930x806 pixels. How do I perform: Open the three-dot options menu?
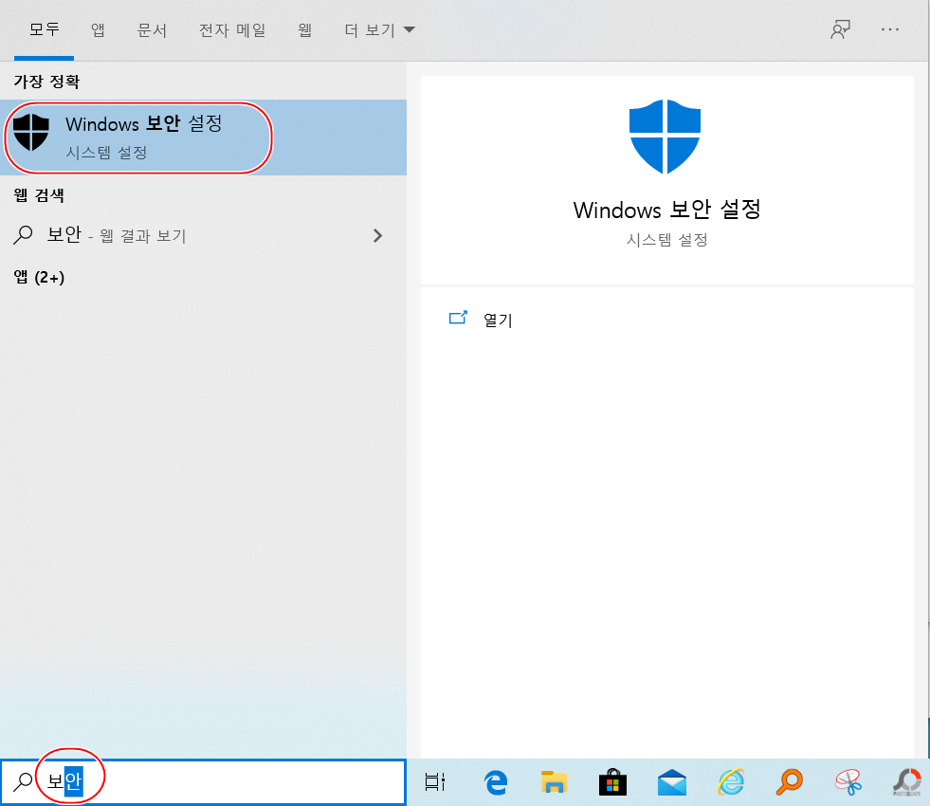[x=889, y=29]
